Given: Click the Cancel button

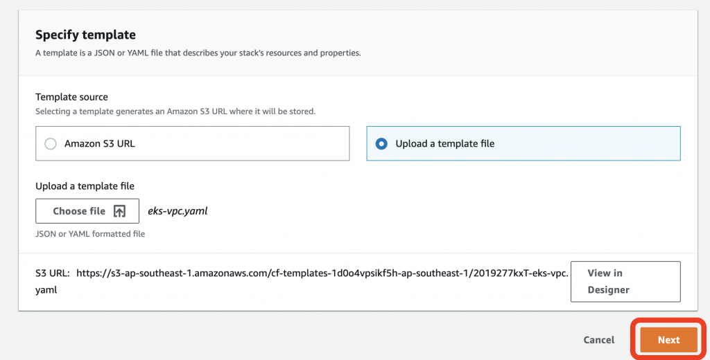Looking at the screenshot, I should [x=598, y=340].
